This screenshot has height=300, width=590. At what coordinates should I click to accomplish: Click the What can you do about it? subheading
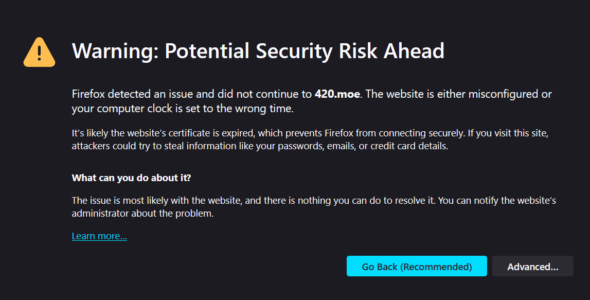(131, 178)
